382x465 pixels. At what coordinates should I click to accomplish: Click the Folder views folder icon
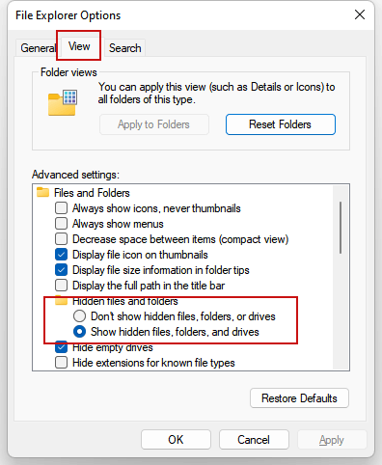(63, 102)
